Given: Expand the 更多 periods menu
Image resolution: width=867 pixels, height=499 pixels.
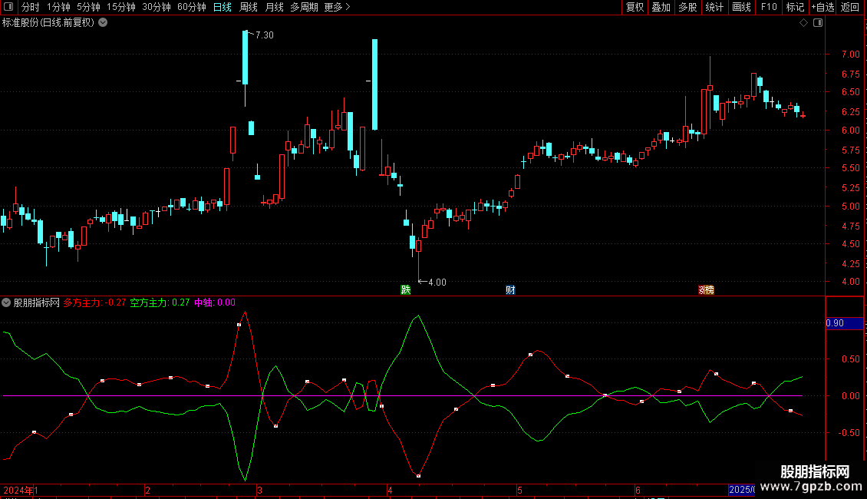Looking at the screenshot, I should coord(337,7).
